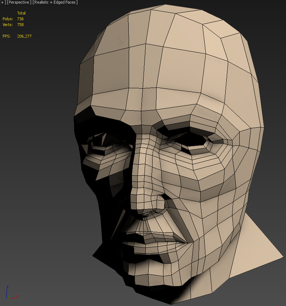This screenshot has height=306, width=286.
Task: Open the [Realistic + Edged Faces] shading menu
Action: [x=55, y=2]
